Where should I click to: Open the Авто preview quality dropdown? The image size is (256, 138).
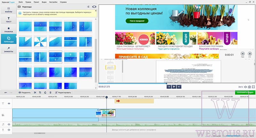click(241, 87)
